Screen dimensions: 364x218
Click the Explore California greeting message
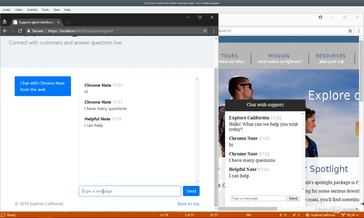[264, 127]
